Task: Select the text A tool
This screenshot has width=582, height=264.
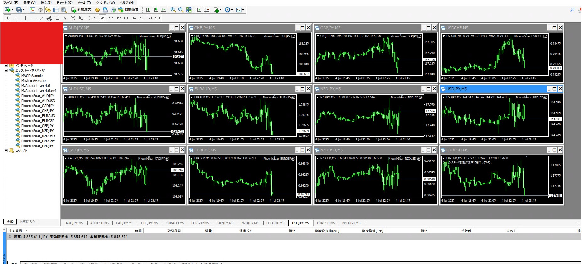Action: (65, 18)
